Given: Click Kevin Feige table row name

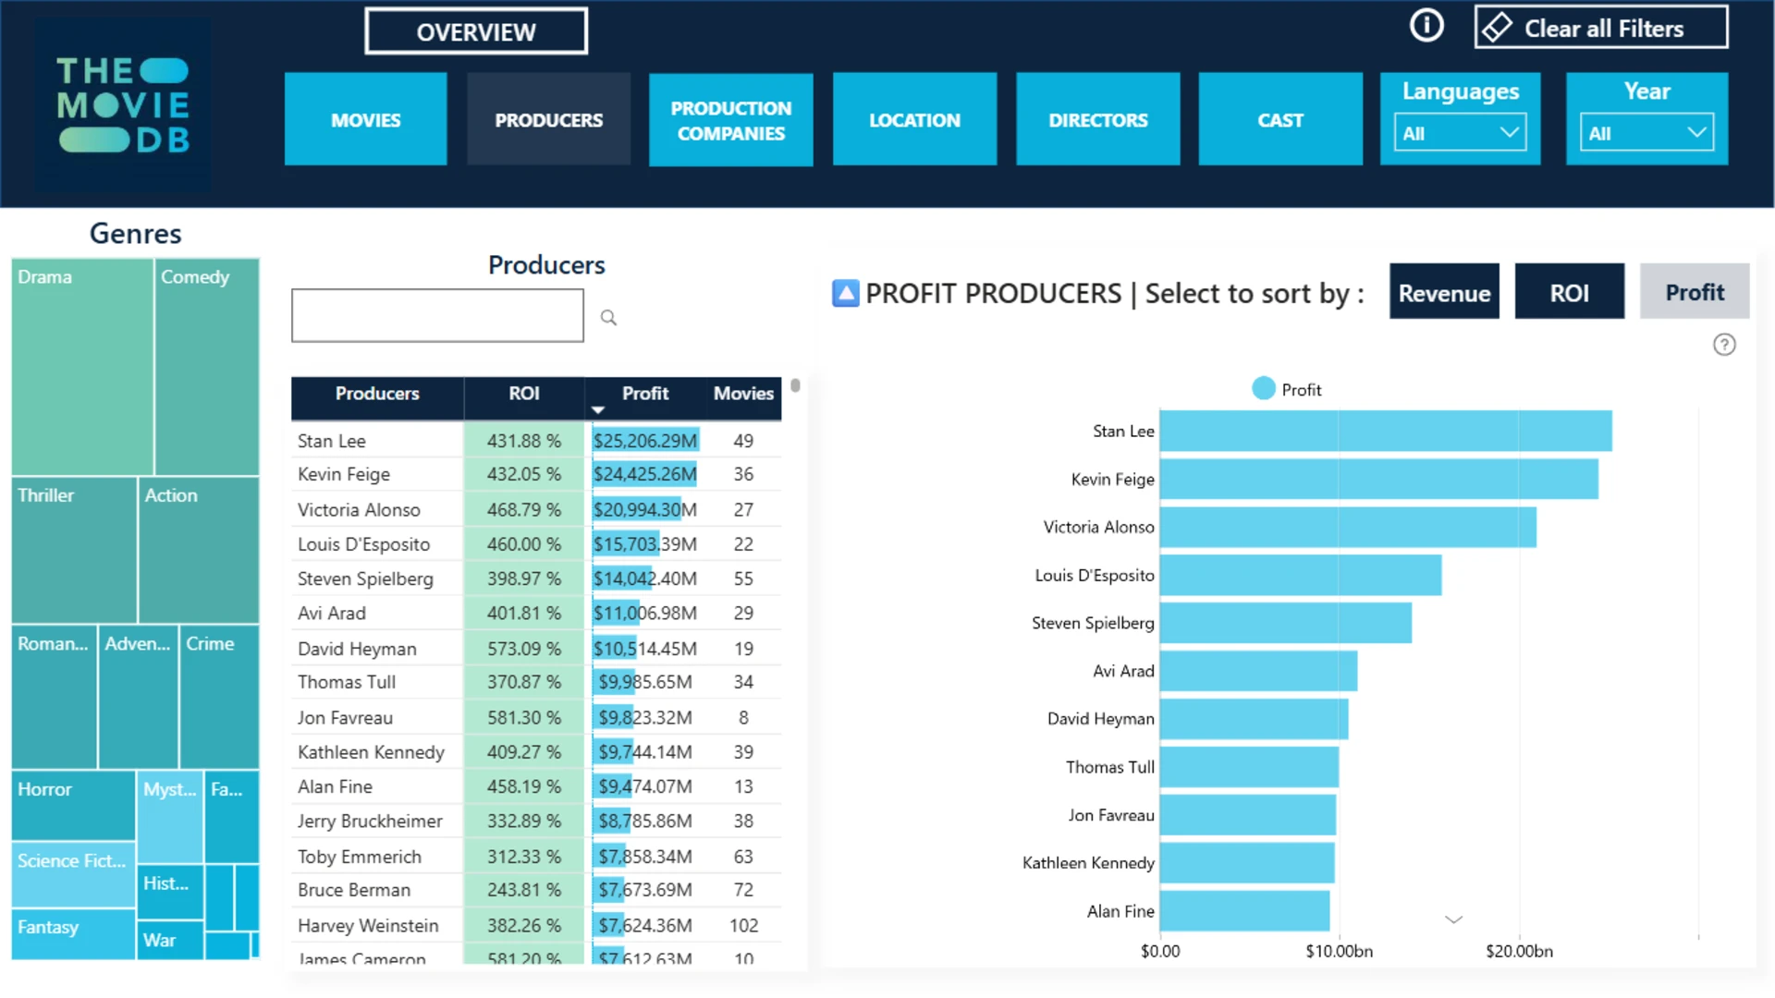Looking at the screenshot, I should [344, 474].
